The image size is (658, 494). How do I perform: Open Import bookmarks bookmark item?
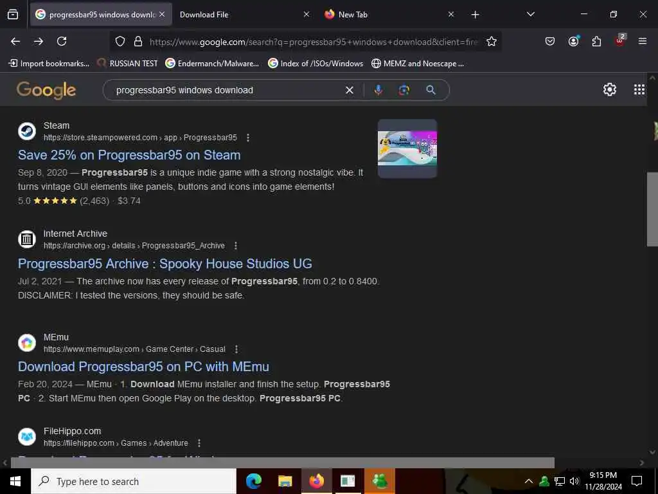coord(49,64)
